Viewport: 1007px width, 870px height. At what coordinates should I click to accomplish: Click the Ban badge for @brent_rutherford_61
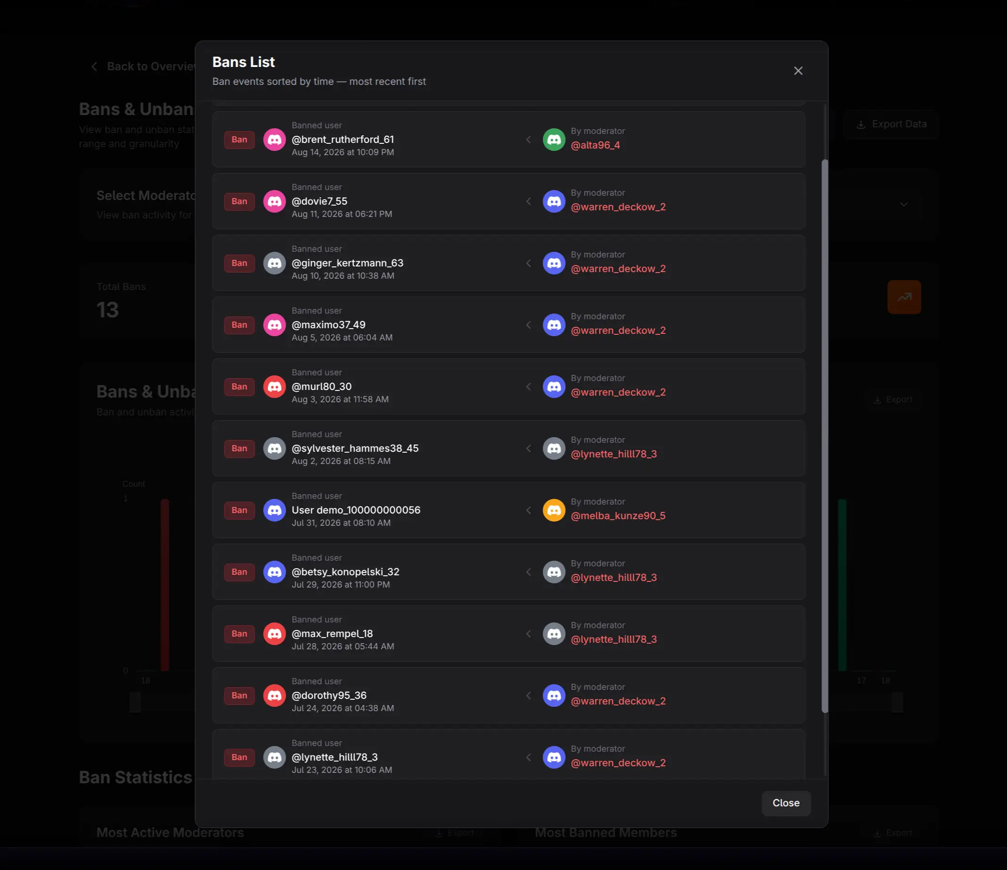click(239, 140)
